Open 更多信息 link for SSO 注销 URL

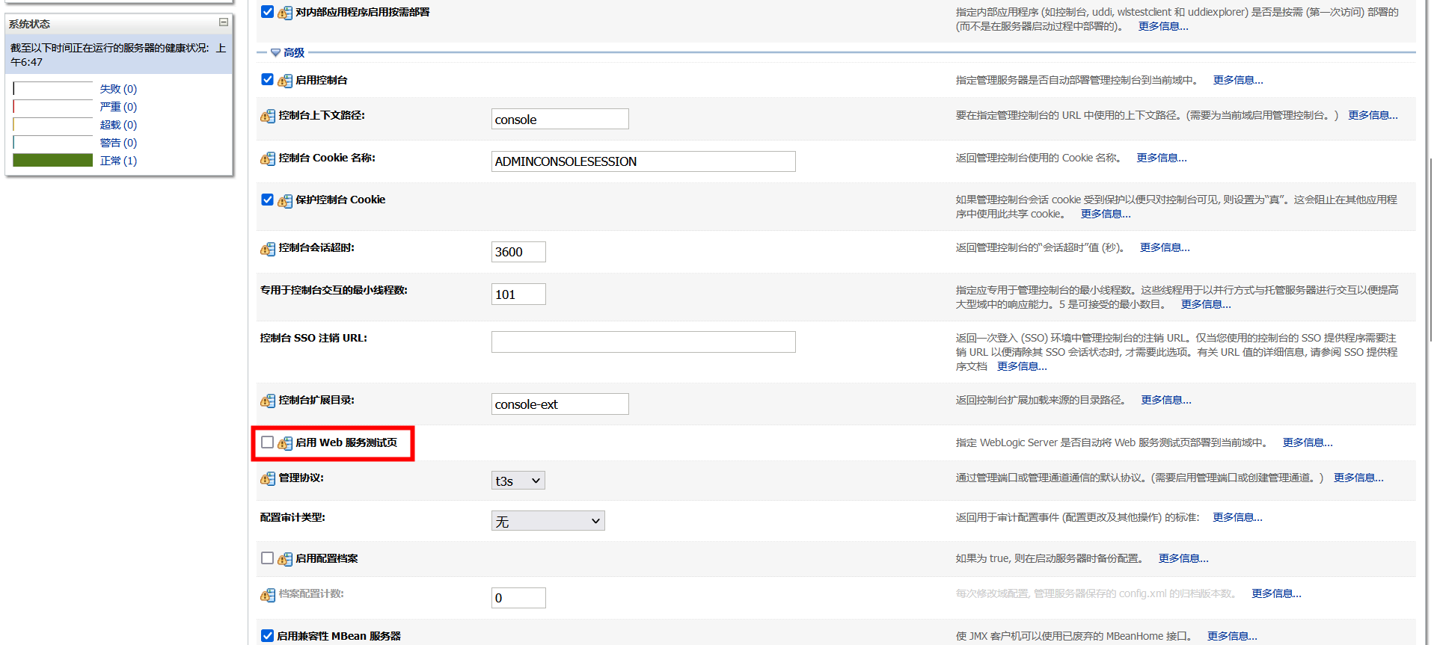click(1022, 366)
